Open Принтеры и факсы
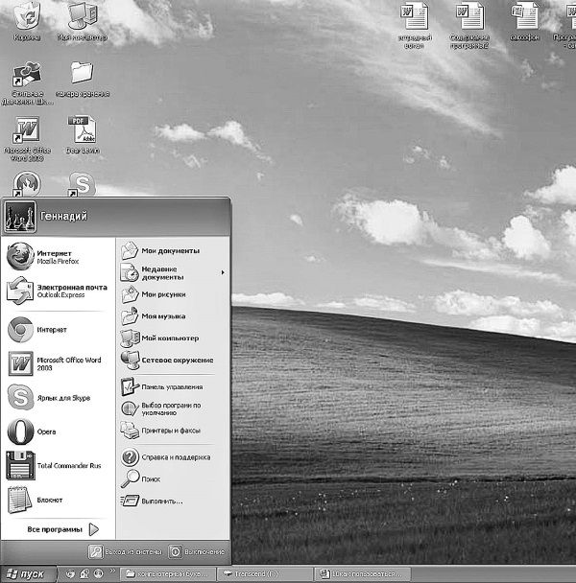The width and height of the screenshot is (576, 583). 171,431
